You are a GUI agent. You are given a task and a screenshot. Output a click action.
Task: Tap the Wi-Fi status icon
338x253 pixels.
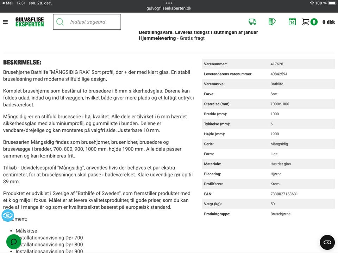[x=312, y=3]
